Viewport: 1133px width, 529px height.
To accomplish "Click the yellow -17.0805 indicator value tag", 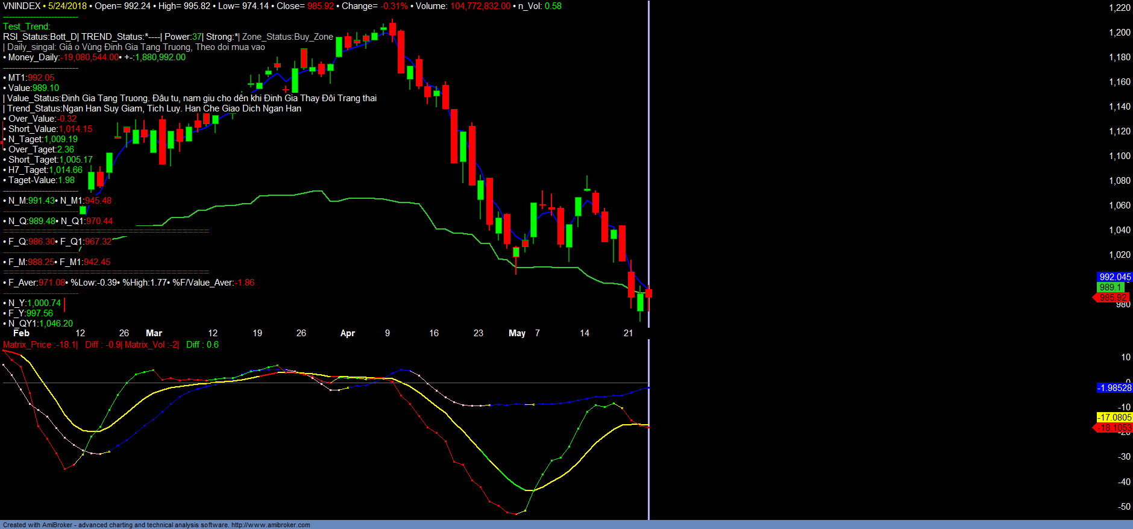I will (x=1114, y=418).
